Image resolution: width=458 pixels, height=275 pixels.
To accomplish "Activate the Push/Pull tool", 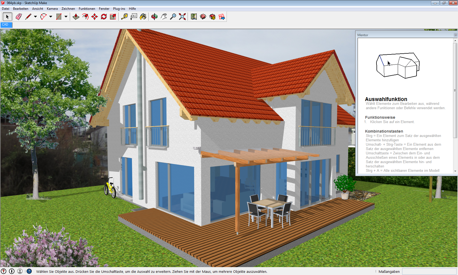I will coord(76,17).
